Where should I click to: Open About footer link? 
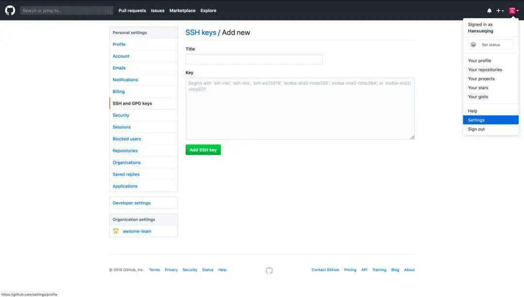(409, 270)
